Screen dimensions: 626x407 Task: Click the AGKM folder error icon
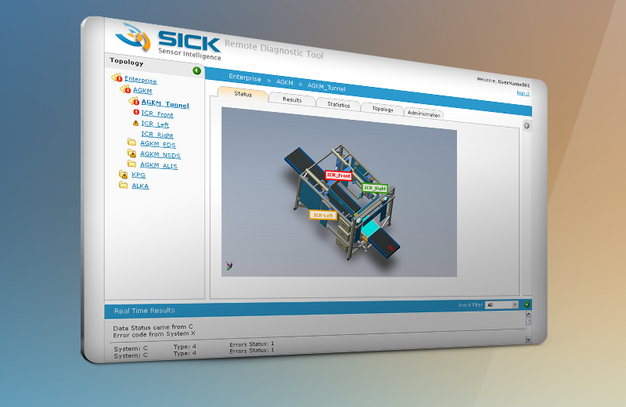pos(125,88)
